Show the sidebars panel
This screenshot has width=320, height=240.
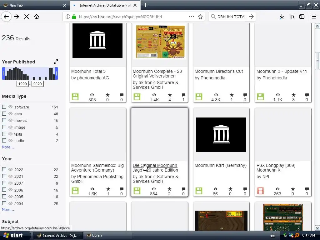(x=302, y=17)
